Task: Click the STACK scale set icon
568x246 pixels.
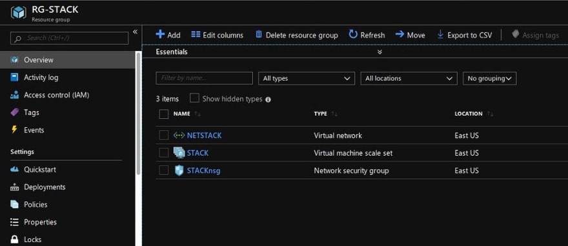Action: 179,152
